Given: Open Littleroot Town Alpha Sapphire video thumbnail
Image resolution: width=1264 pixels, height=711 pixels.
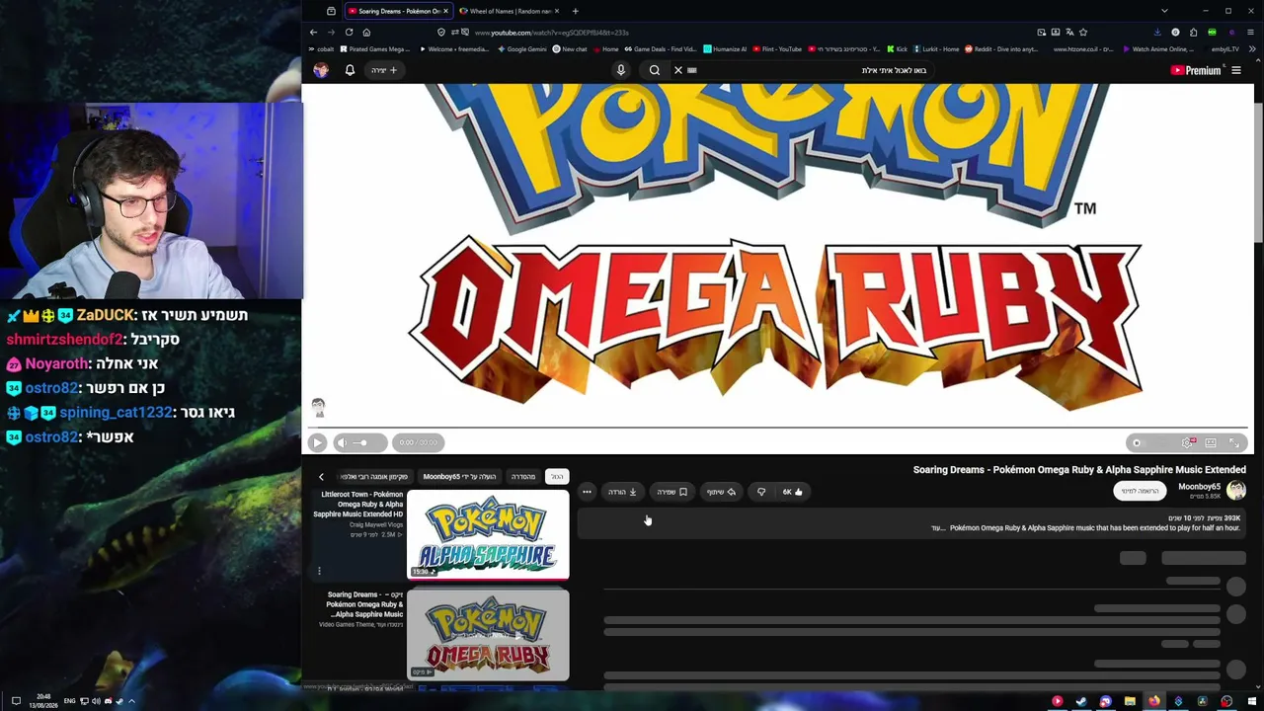Looking at the screenshot, I should point(488,534).
